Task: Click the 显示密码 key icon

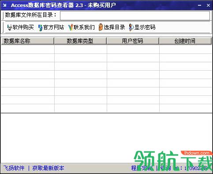Action: click(x=131, y=27)
